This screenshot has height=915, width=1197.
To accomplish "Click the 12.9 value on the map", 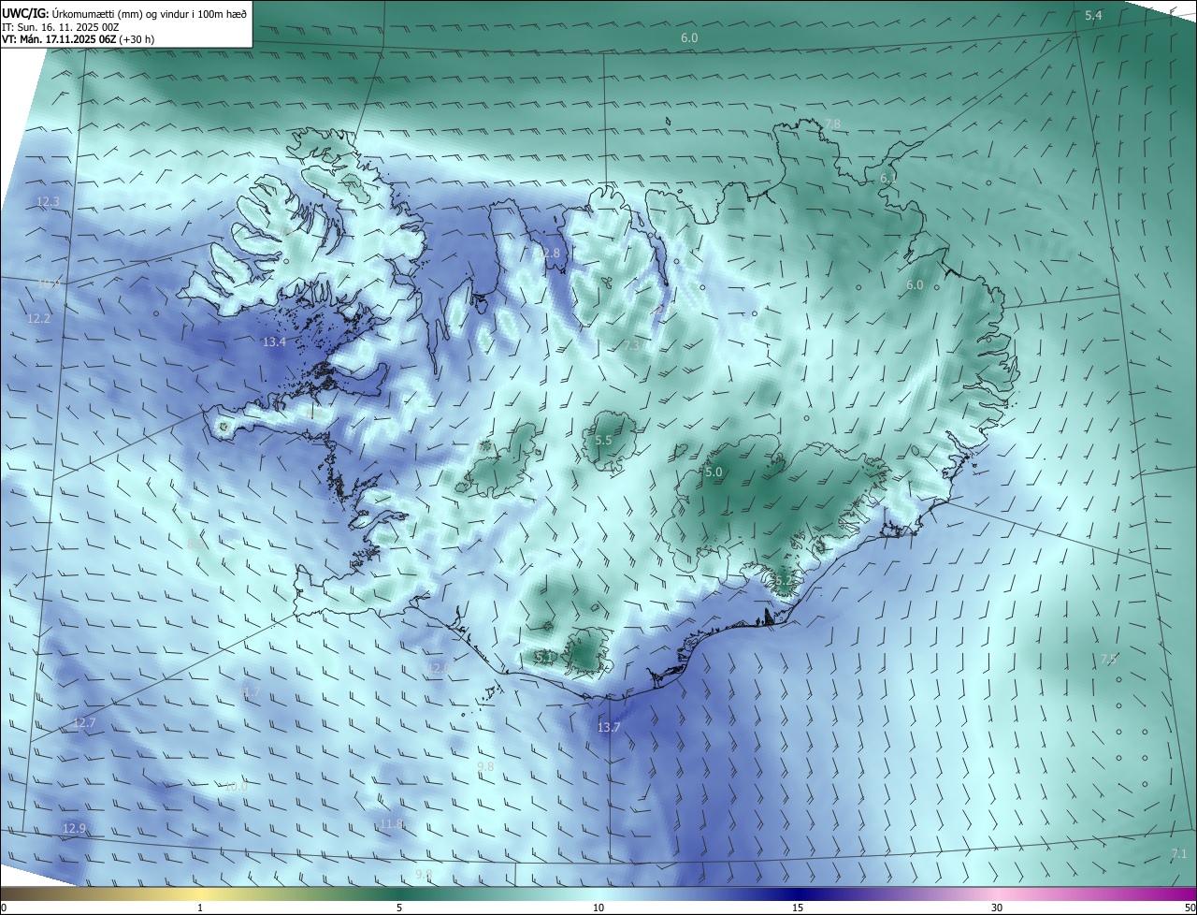I will click(74, 828).
